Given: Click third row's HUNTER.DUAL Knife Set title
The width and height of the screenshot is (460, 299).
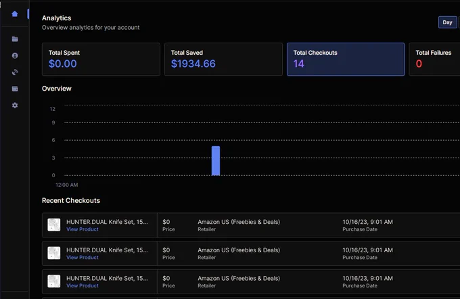Looking at the screenshot, I should (x=107, y=278).
